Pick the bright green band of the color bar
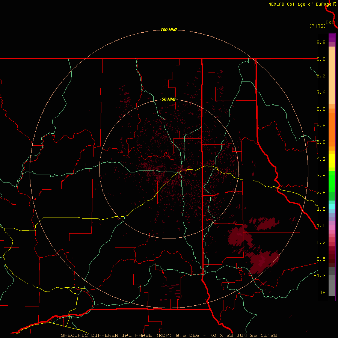 (332, 181)
